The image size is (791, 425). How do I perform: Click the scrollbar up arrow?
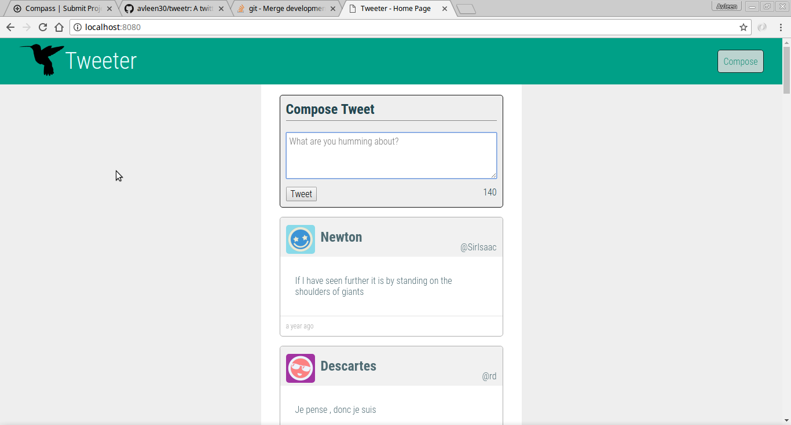pos(786,42)
